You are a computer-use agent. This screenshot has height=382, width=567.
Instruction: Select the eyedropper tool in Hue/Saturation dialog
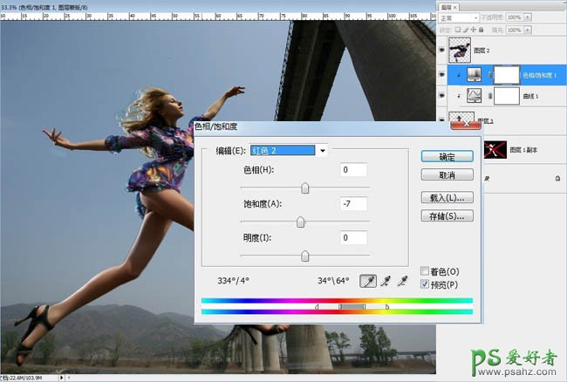click(x=368, y=281)
